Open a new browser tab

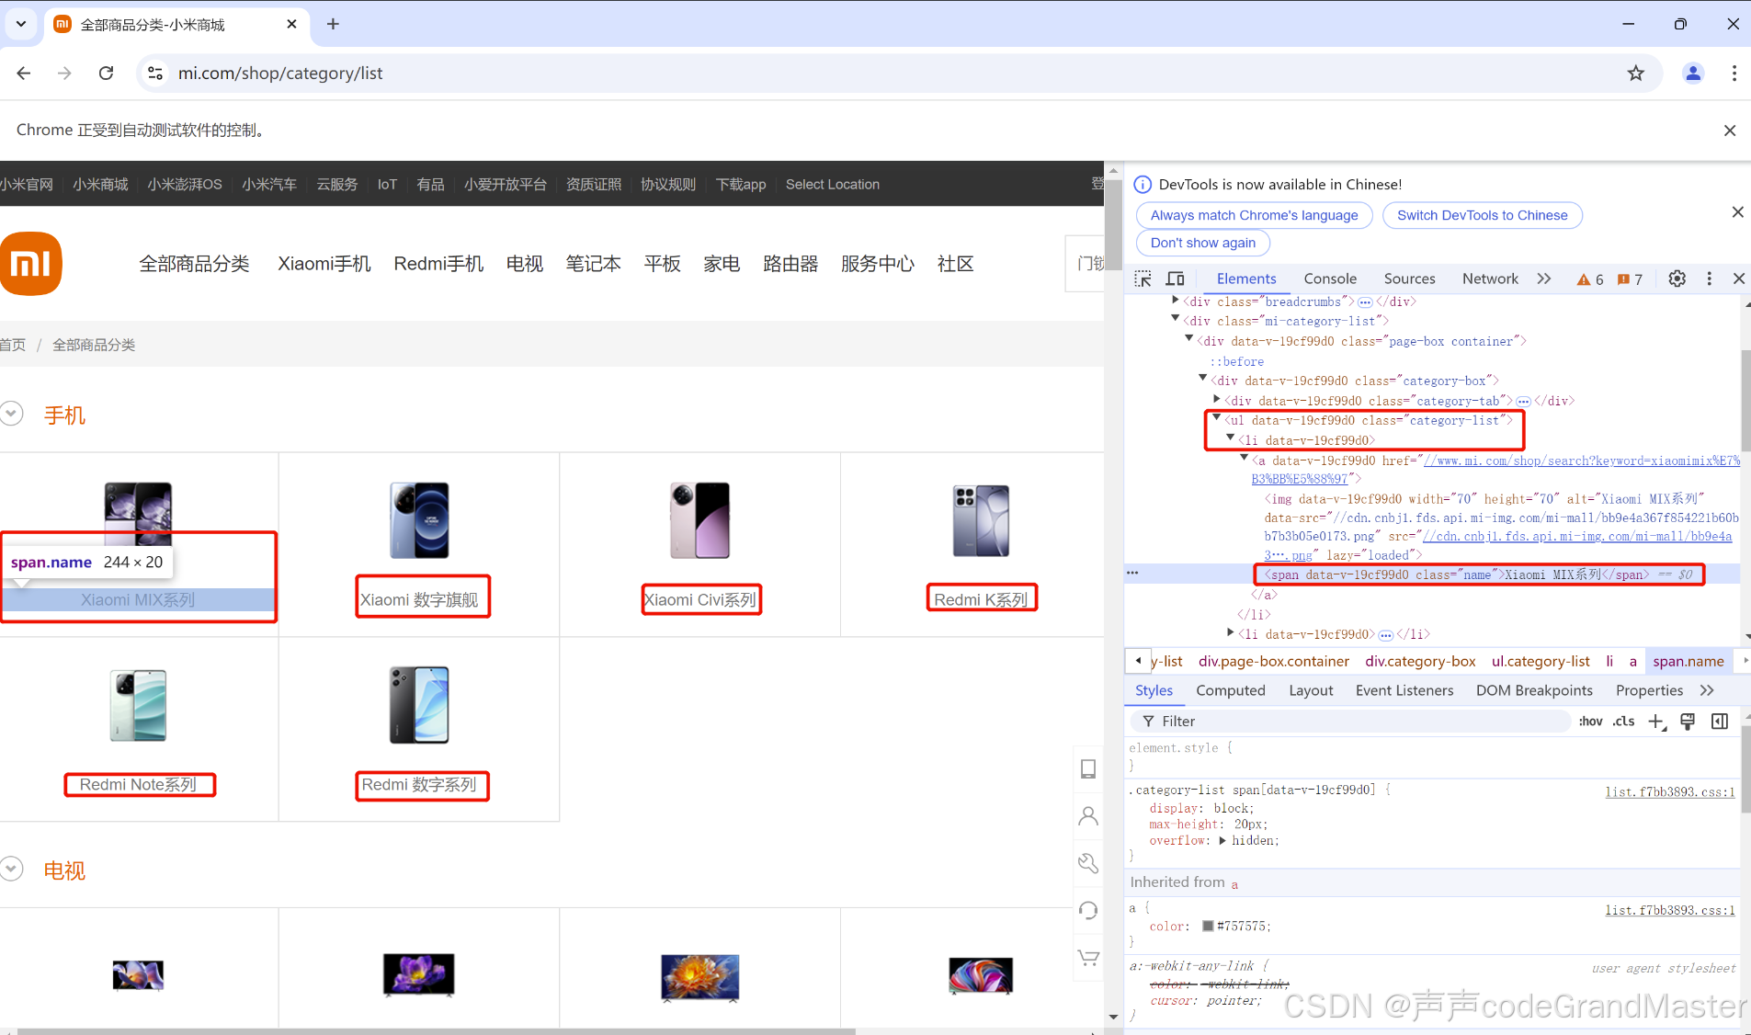[x=333, y=24]
